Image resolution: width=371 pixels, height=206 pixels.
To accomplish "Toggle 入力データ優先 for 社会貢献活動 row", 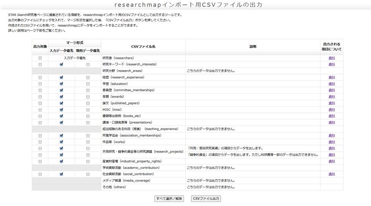I will pyautogui.click(x=61, y=174).
